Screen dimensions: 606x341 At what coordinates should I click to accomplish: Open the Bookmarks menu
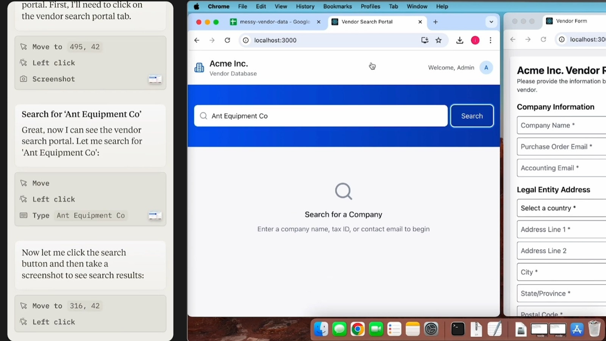coord(337,6)
